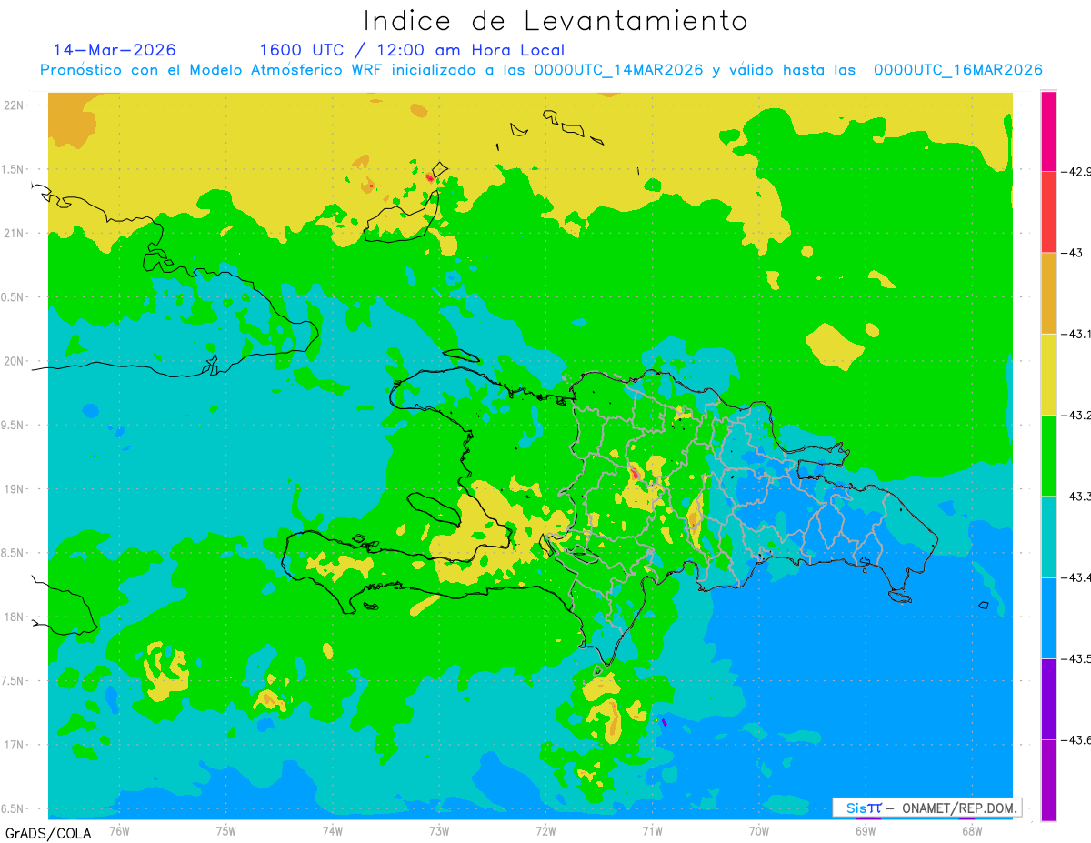The height and width of the screenshot is (843, 1091).
Task: Click the '21N' latitude label
Action: [15, 233]
